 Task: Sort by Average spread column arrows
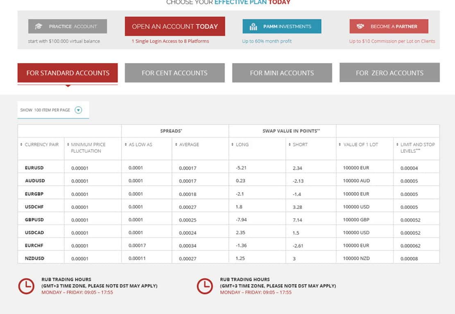(176, 145)
